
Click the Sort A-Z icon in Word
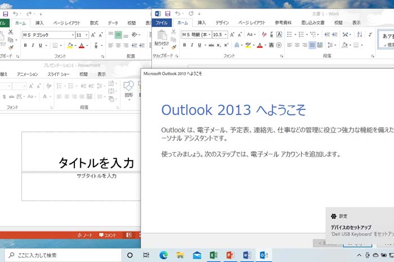pos(360,34)
